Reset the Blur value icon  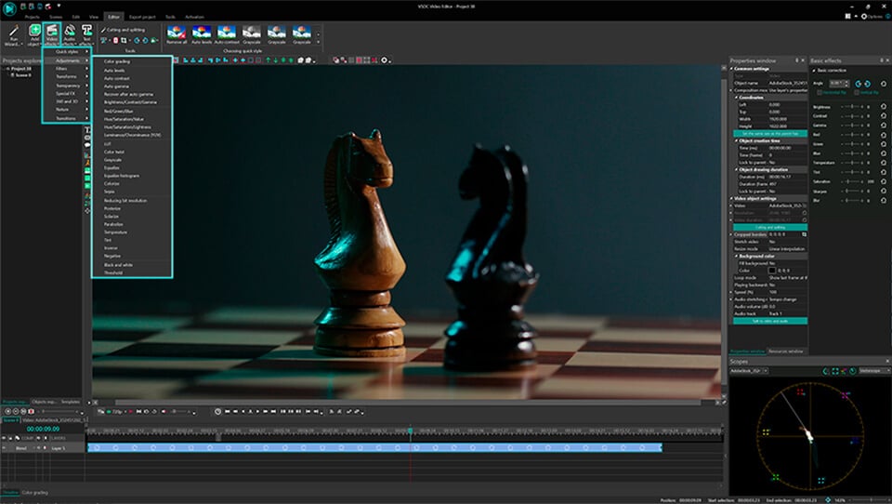[884, 201]
